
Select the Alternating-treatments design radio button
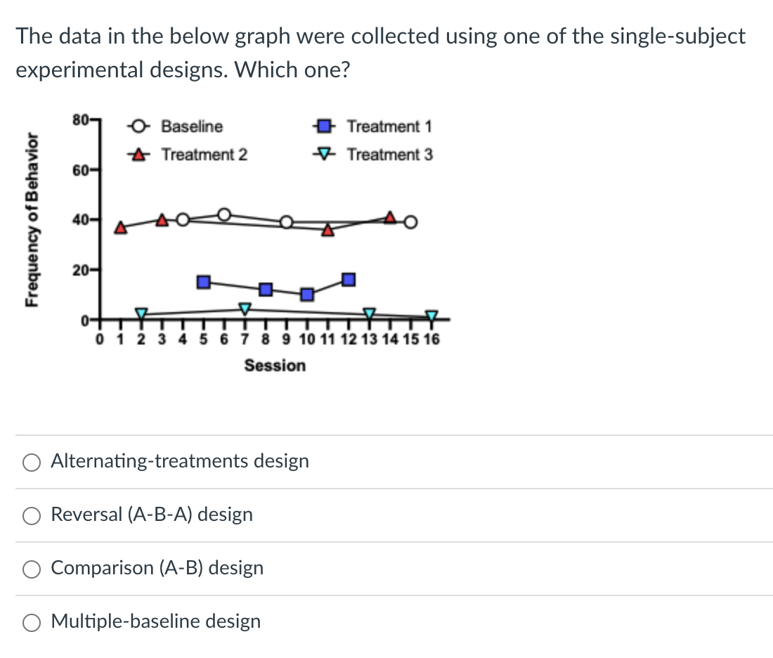coord(31,462)
